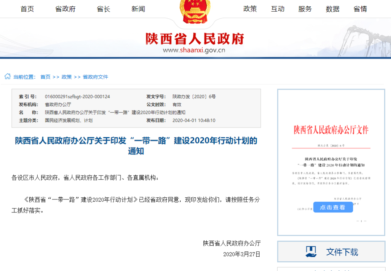
Task: Click the 文件下载 download icon
Action: click(x=311, y=251)
